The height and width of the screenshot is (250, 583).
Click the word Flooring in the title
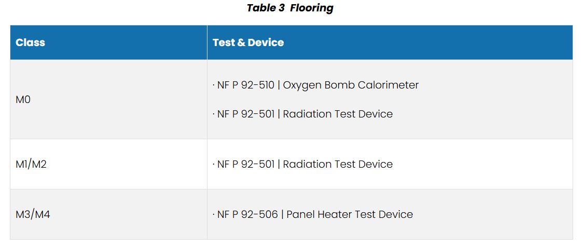coord(312,8)
